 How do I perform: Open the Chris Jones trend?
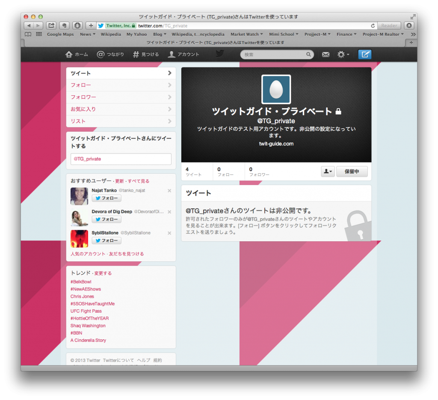pyautogui.click(x=82, y=296)
